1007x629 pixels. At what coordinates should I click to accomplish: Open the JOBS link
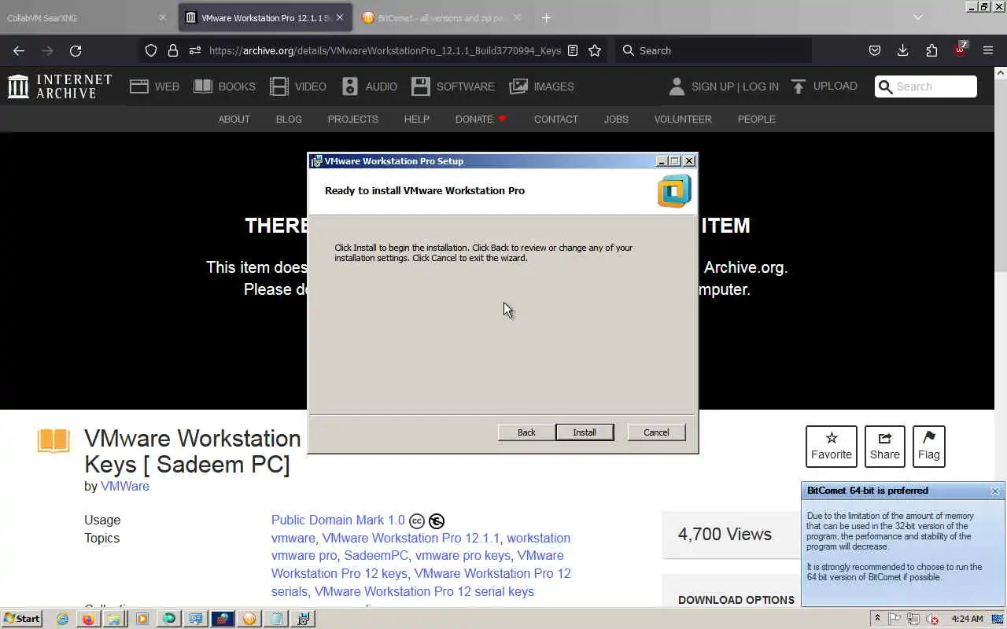click(x=616, y=120)
